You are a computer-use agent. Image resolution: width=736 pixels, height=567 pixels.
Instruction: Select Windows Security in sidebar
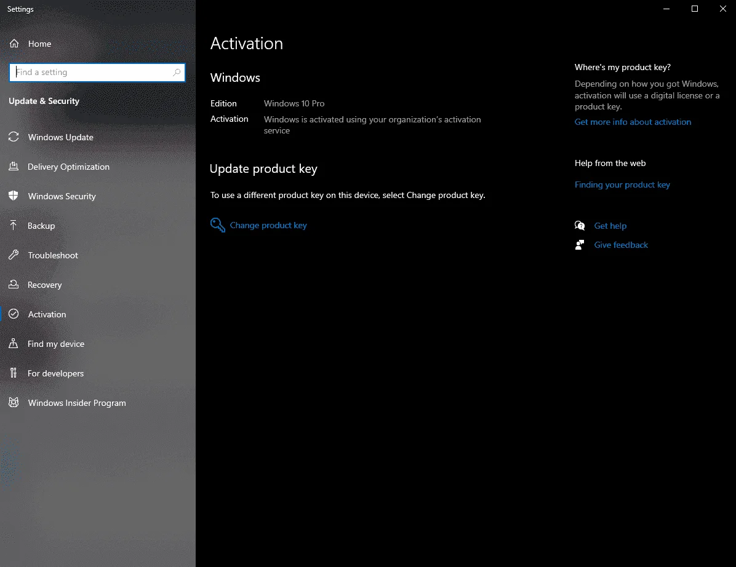click(x=98, y=196)
